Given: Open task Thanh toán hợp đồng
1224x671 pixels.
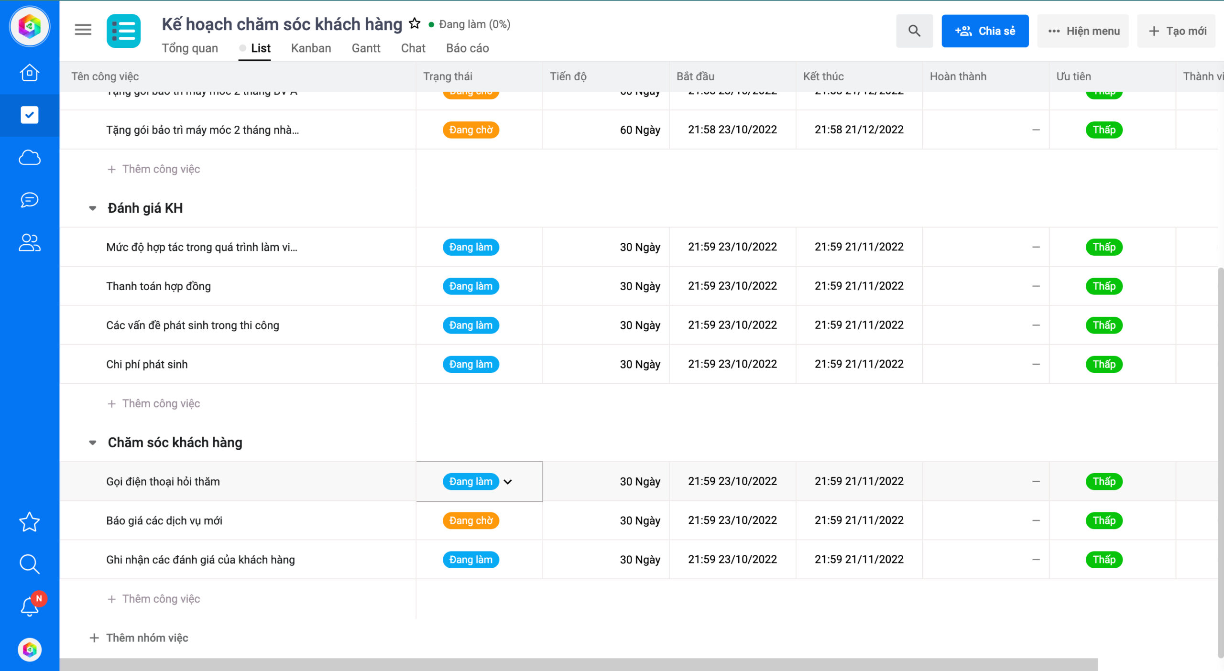Looking at the screenshot, I should (x=158, y=286).
